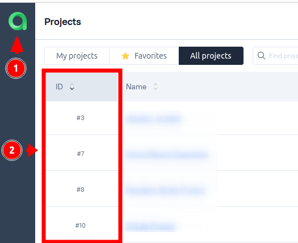Click the red circle marker numbered 2

click(12, 150)
